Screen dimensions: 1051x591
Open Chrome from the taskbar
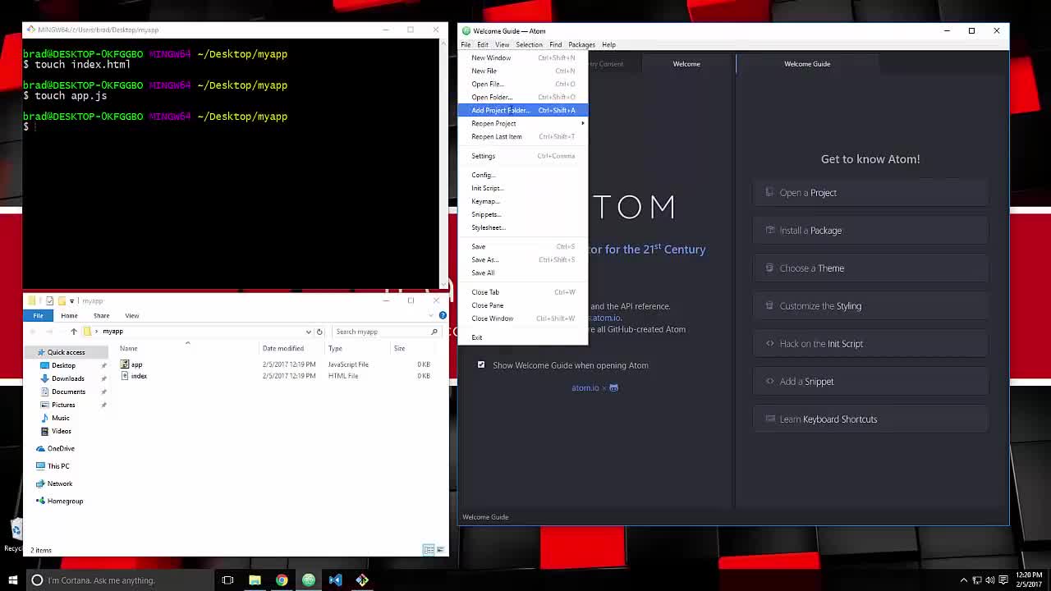[x=282, y=580]
